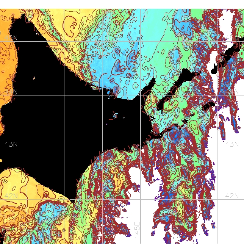Click the 20 contour label at lower left

pos(23,206)
